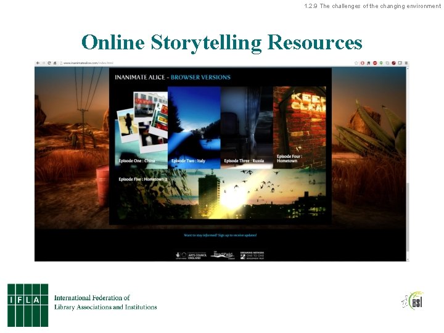
Task: Open Episode Two : Italy thumbnail
Action: coord(194,128)
